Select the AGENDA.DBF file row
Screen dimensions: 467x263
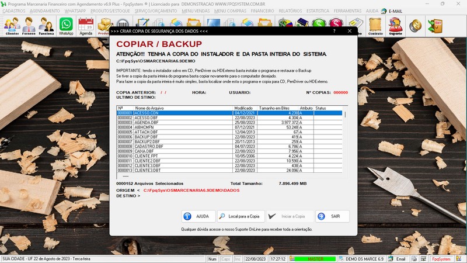229,123
